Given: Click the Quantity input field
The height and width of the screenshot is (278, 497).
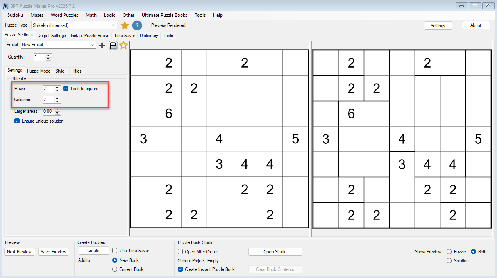Looking at the screenshot, I should click(39, 57).
